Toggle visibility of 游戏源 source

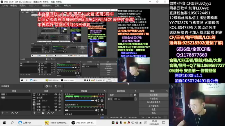(x=56, y=97)
